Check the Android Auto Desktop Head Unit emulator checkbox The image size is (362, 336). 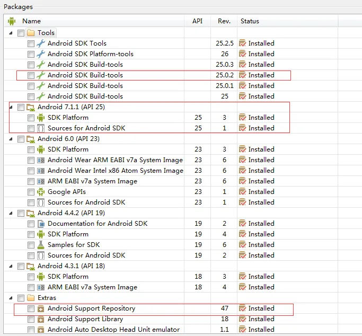point(31,330)
